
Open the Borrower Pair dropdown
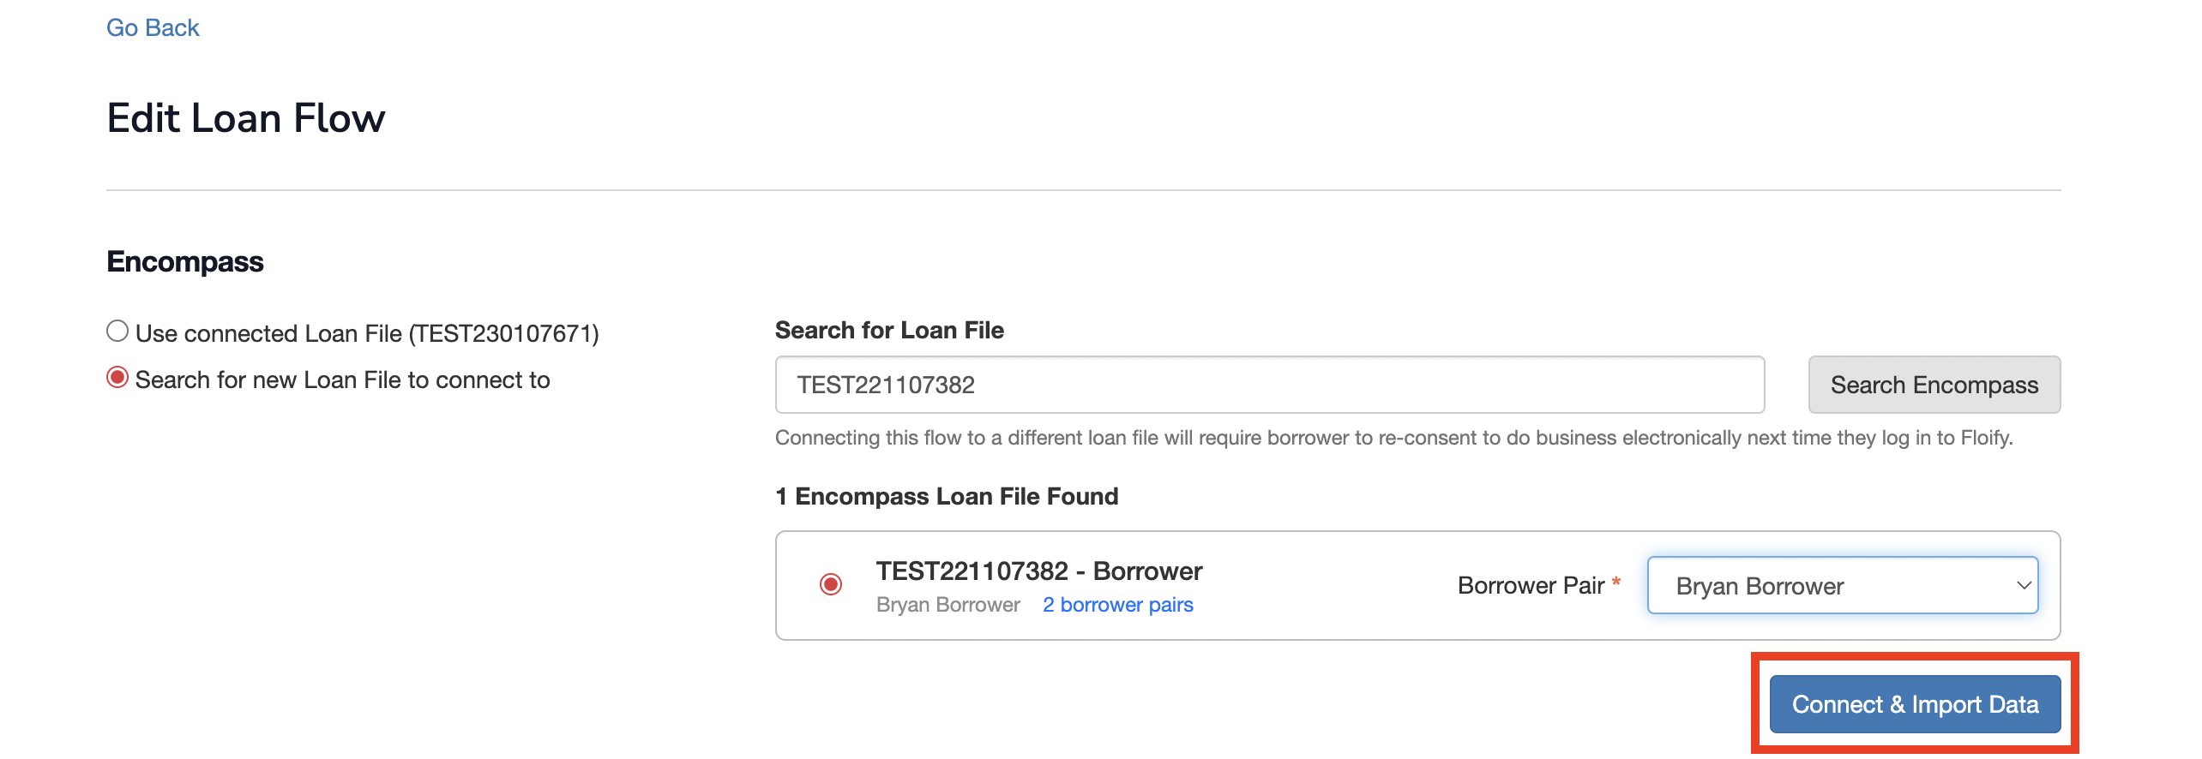[1842, 586]
